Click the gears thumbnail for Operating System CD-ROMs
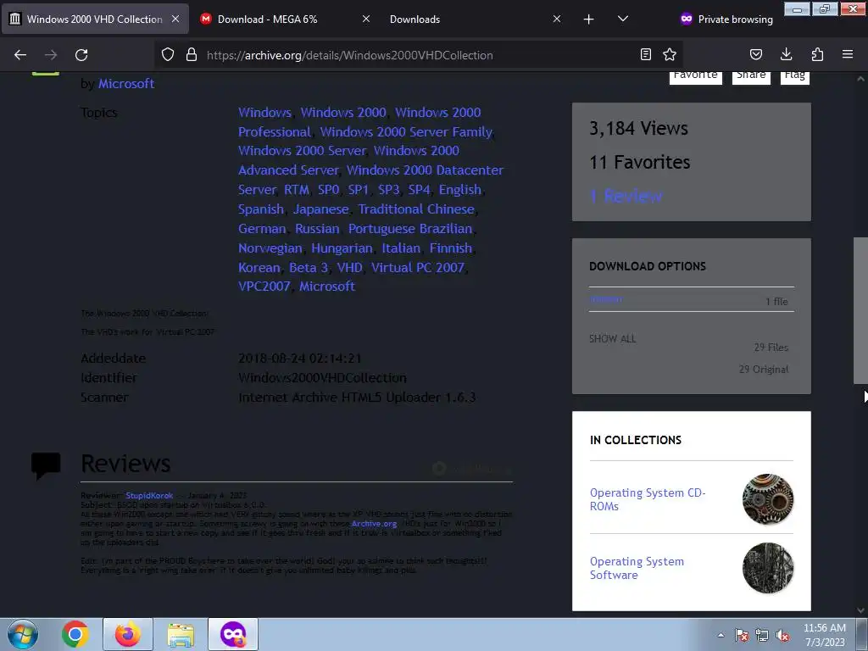The height and width of the screenshot is (651, 868). pyautogui.click(x=768, y=499)
